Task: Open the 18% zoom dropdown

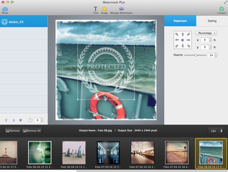Action: pyautogui.click(x=216, y=131)
